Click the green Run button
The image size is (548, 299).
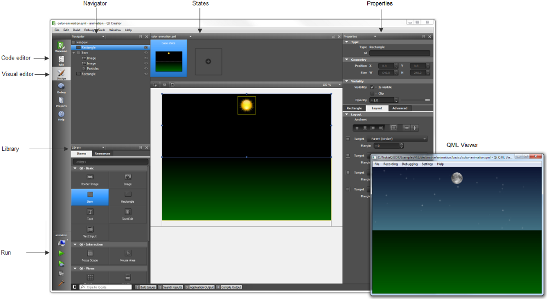coord(61,253)
